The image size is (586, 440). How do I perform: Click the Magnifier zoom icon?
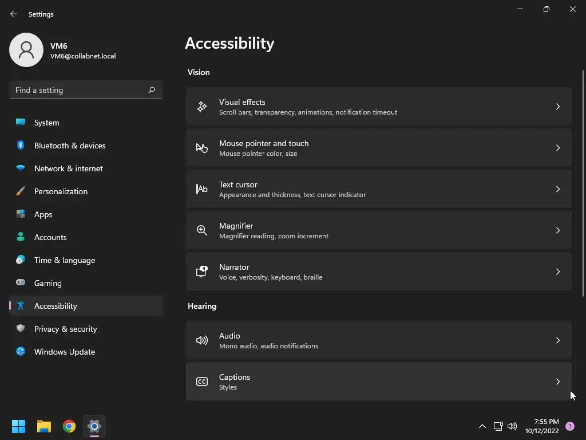(202, 230)
